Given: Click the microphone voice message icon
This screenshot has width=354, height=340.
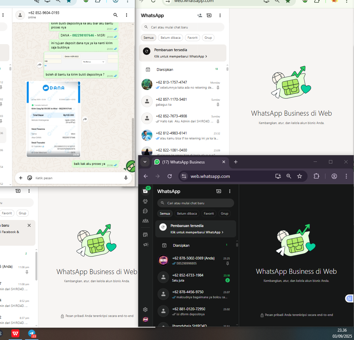Looking at the screenshot, I should [x=126, y=178].
